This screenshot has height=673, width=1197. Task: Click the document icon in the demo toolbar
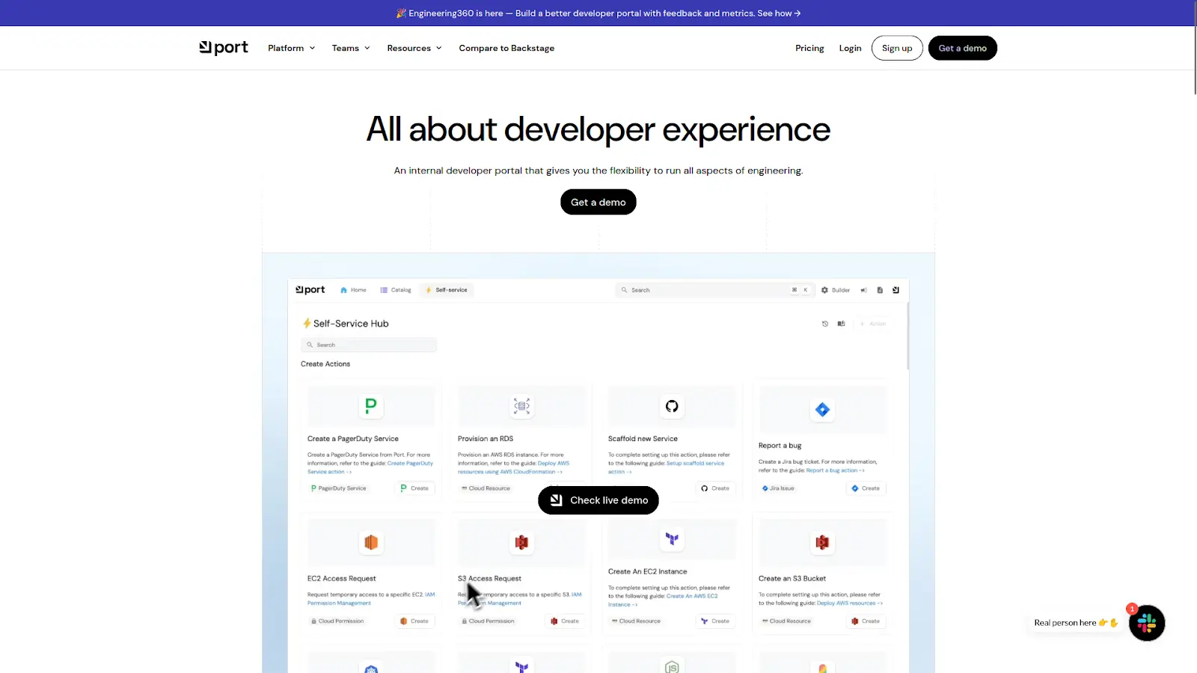point(880,290)
